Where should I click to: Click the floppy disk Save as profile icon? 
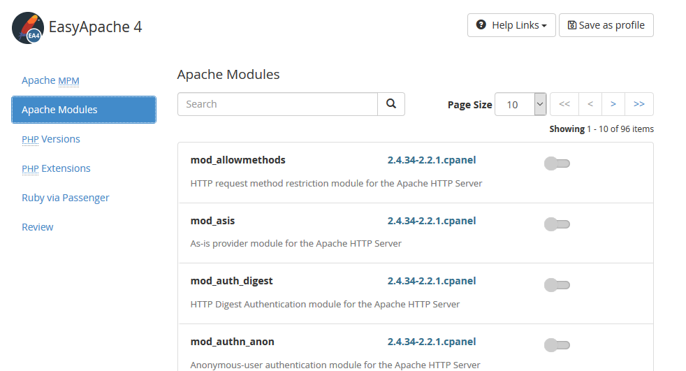tap(572, 25)
